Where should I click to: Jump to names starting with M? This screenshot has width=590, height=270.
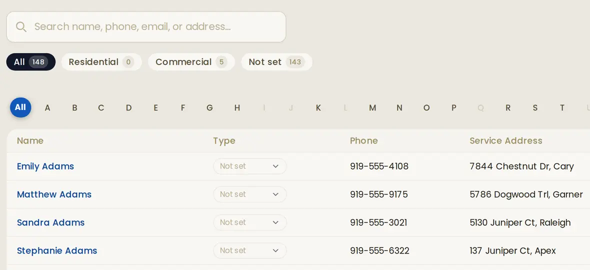coord(372,108)
